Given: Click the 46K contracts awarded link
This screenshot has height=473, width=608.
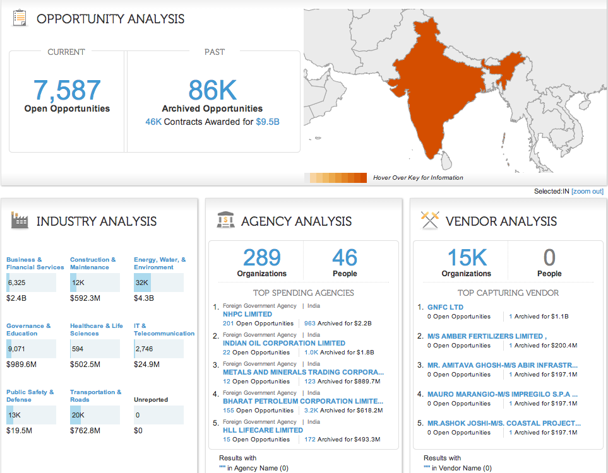Looking at the screenshot, I should pyautogui.click(x=153, y=122).
